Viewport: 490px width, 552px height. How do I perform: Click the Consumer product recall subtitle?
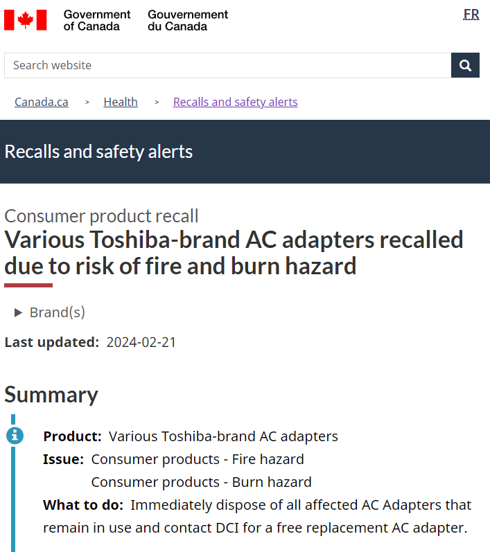pos(101,216)
